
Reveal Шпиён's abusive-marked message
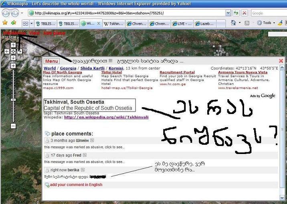[x=85, y=147]
